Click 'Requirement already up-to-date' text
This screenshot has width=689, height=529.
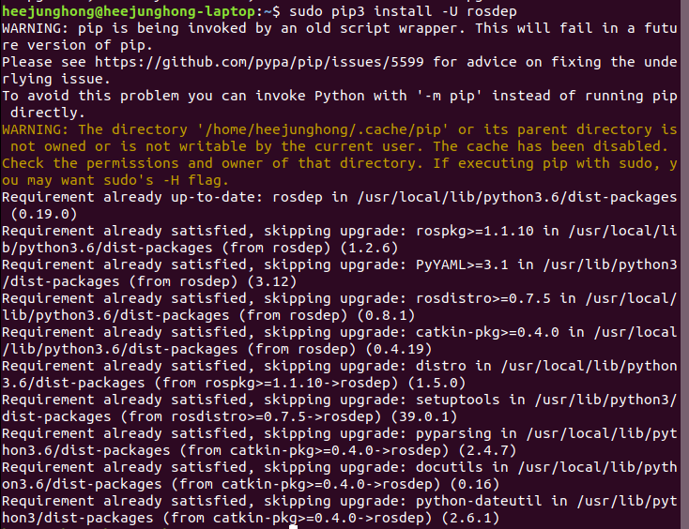(132, 197)
